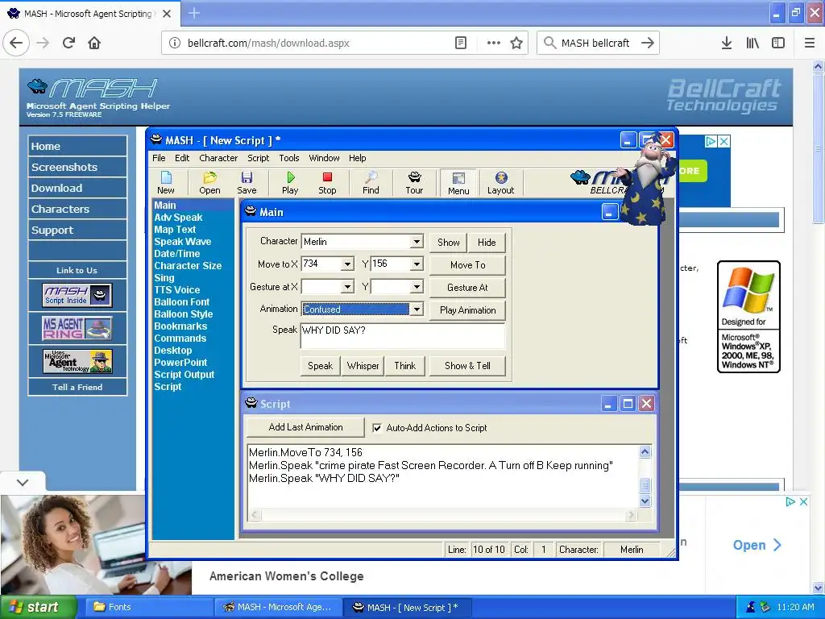Click the Save toolbar icon
Image resolution: width=825 pixels, height=619 pixels.
(x=247, y=183)
